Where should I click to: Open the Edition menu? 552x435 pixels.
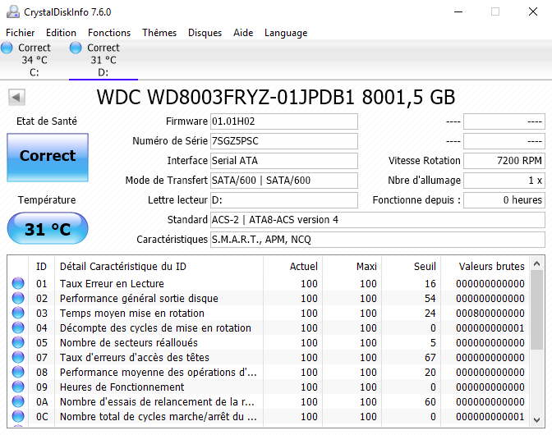click(x=61, y=33)
